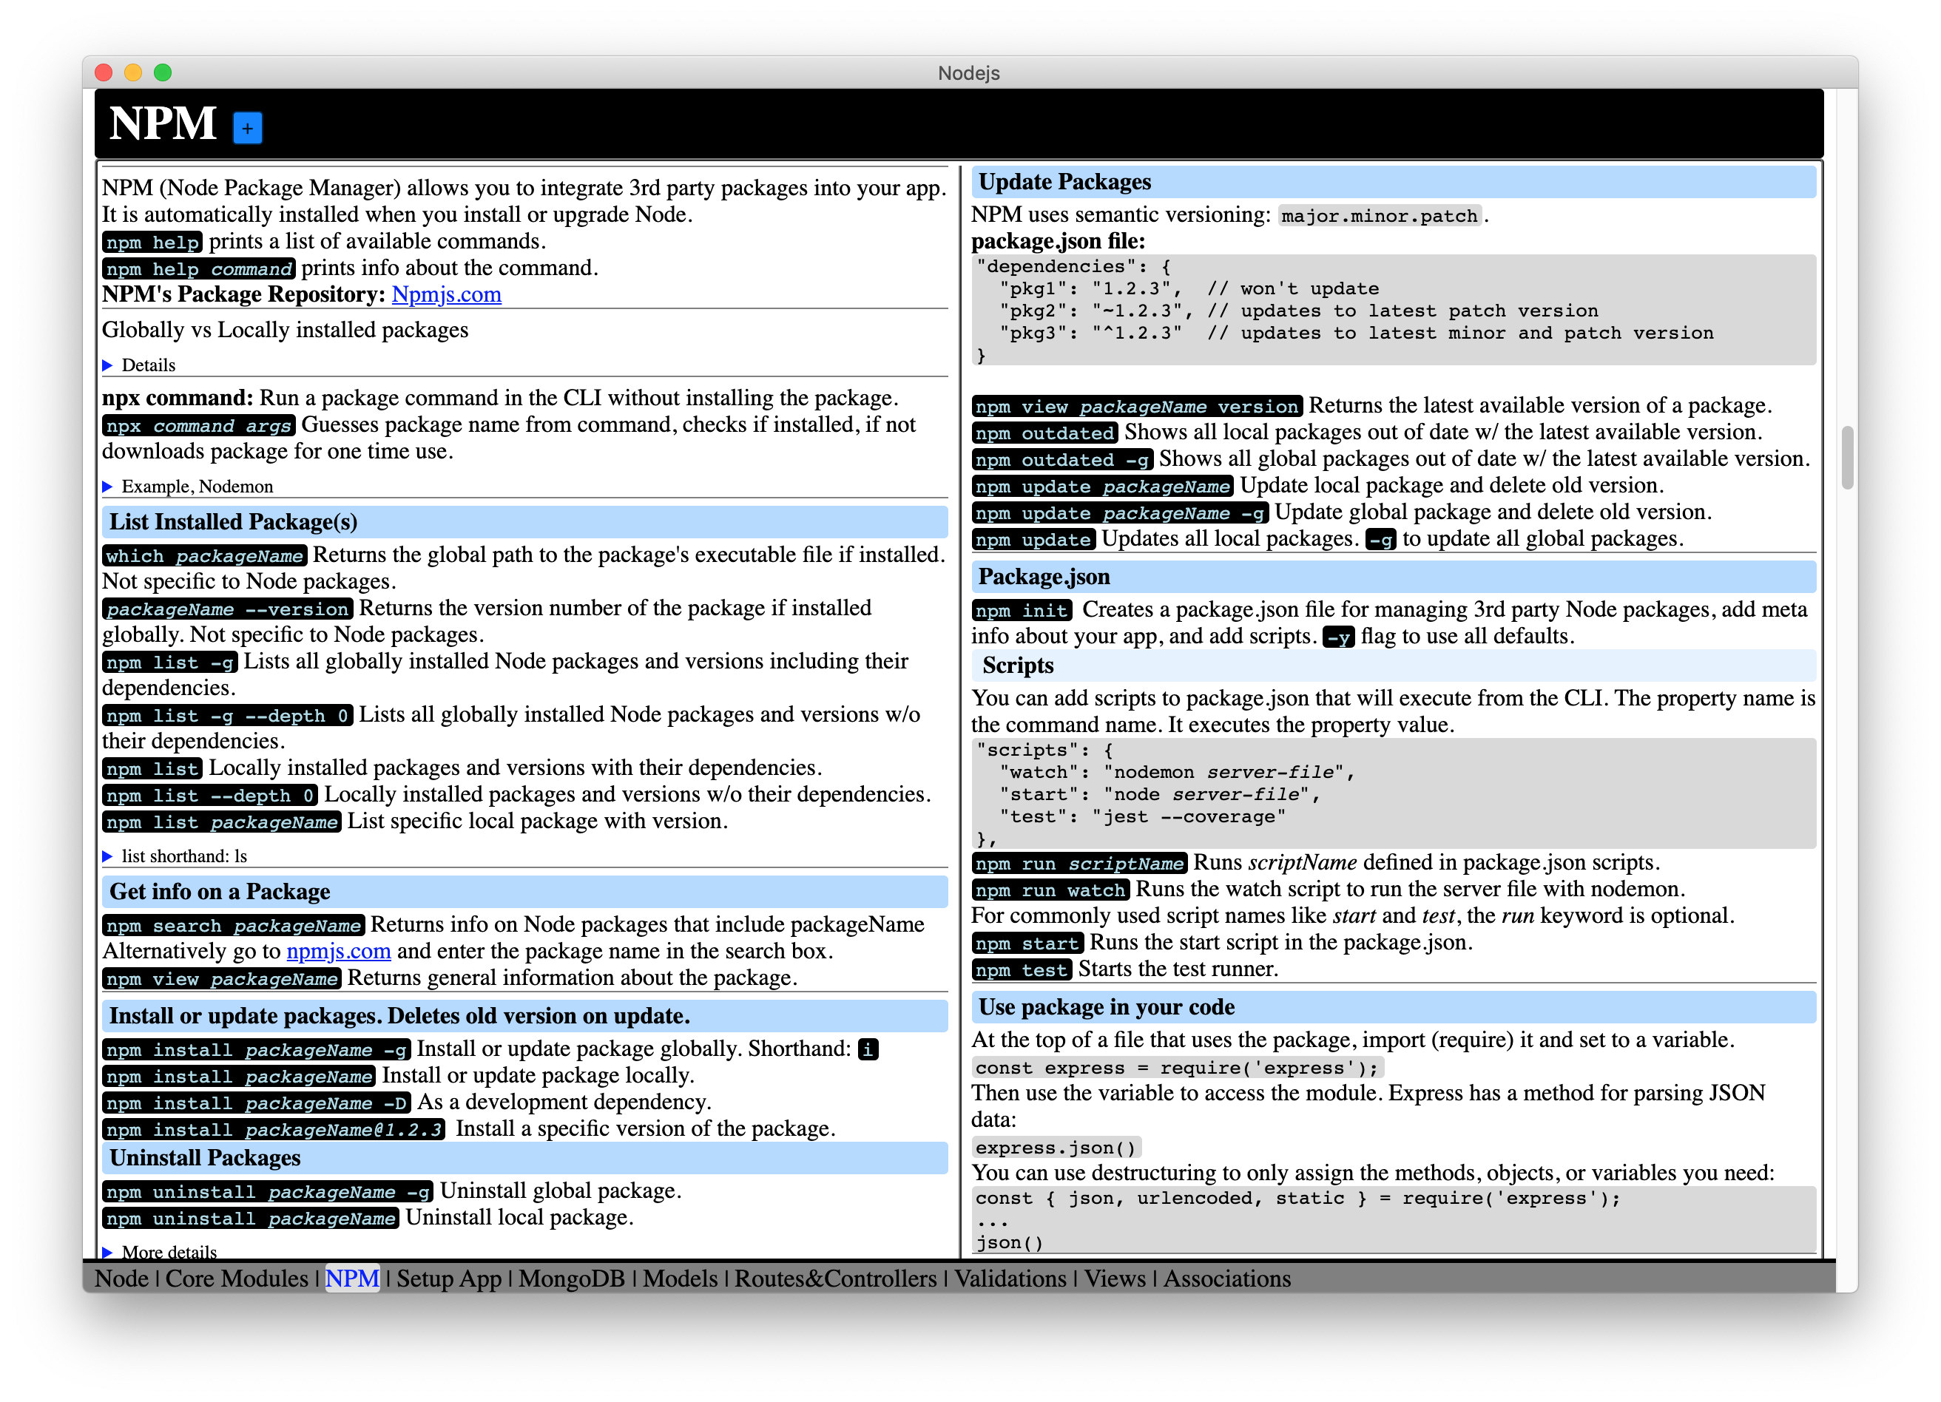1941x1402 pixels.
Task: Click the red close window button
Action: [104, 72]
